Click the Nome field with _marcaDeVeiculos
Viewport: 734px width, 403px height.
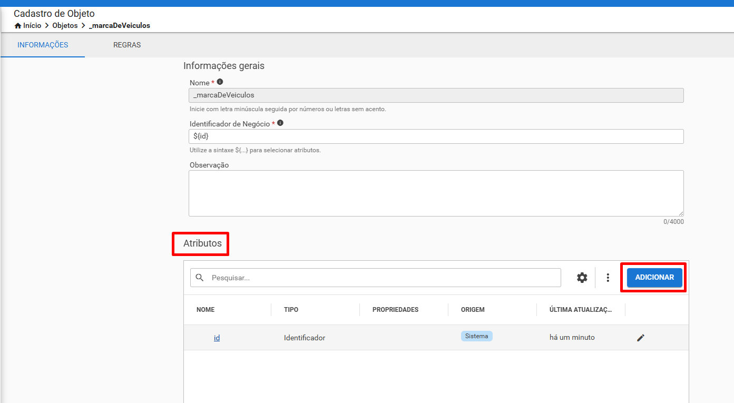coord(436,95)
